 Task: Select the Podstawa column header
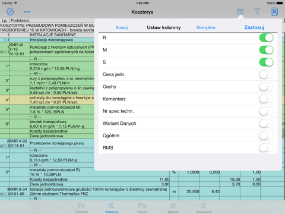[x=20, y=20]
